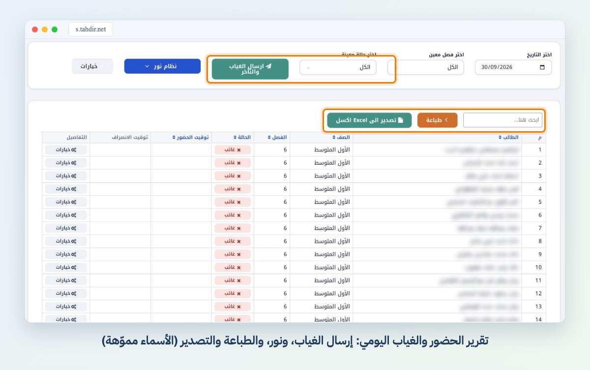Open خيارات for student row 11
The image size is (590, 370).
tap(66, 280)
